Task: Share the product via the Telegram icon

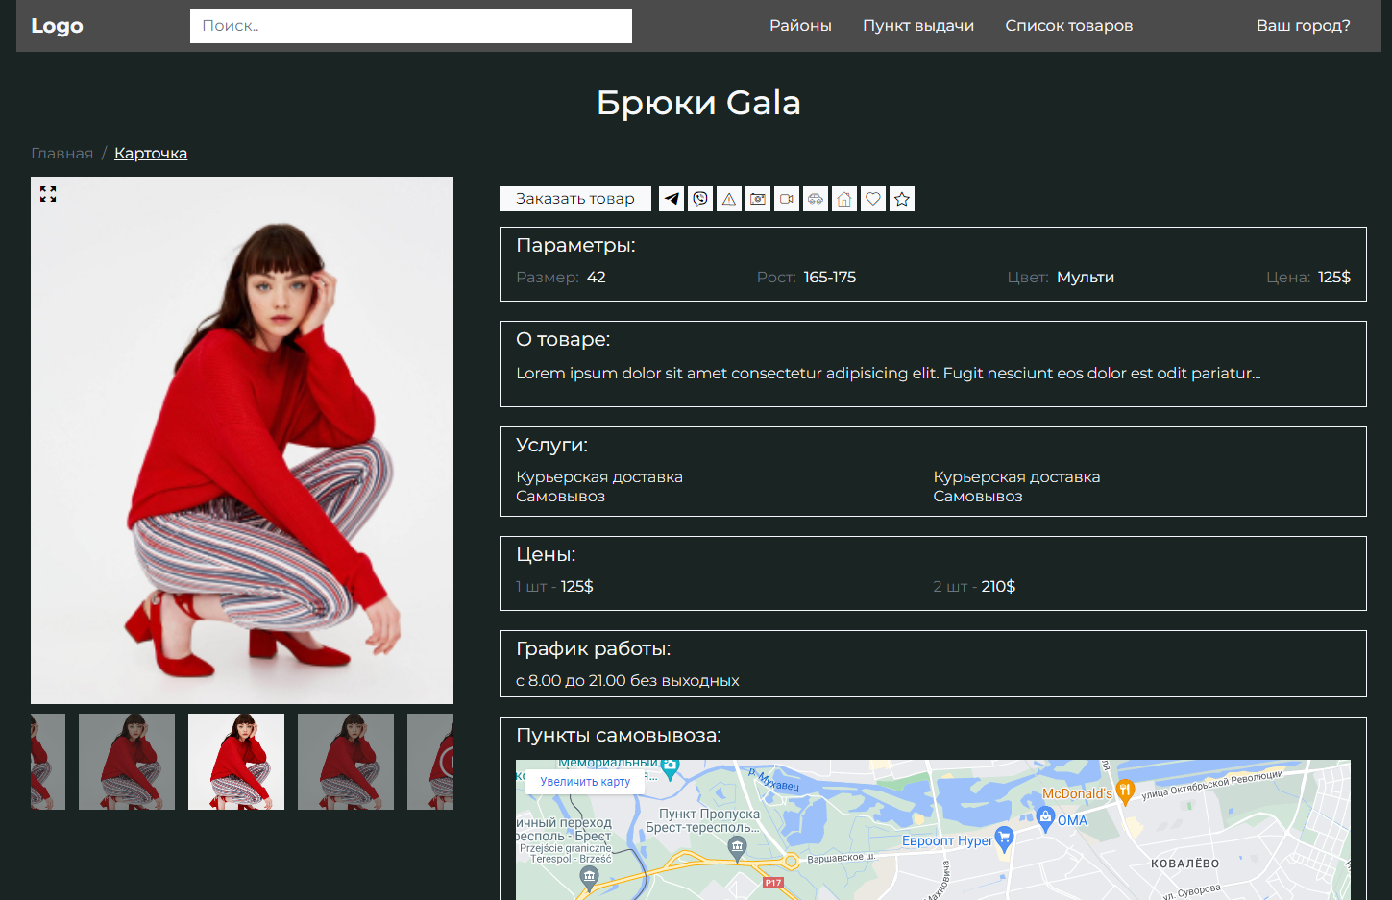Action: tap(671, 199)
